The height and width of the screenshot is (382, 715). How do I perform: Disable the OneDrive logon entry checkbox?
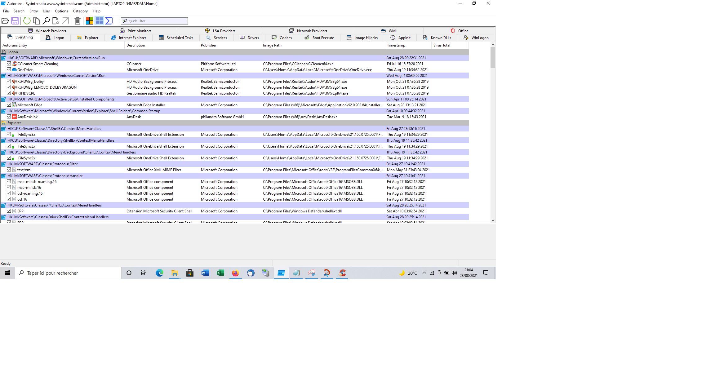point(9,69)
